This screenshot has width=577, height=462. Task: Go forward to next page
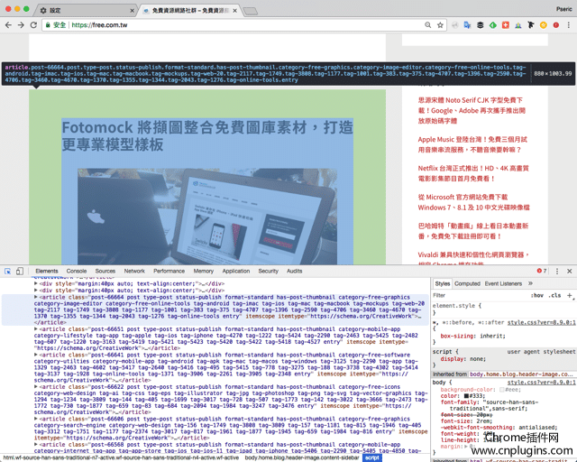tap(21, 24)
